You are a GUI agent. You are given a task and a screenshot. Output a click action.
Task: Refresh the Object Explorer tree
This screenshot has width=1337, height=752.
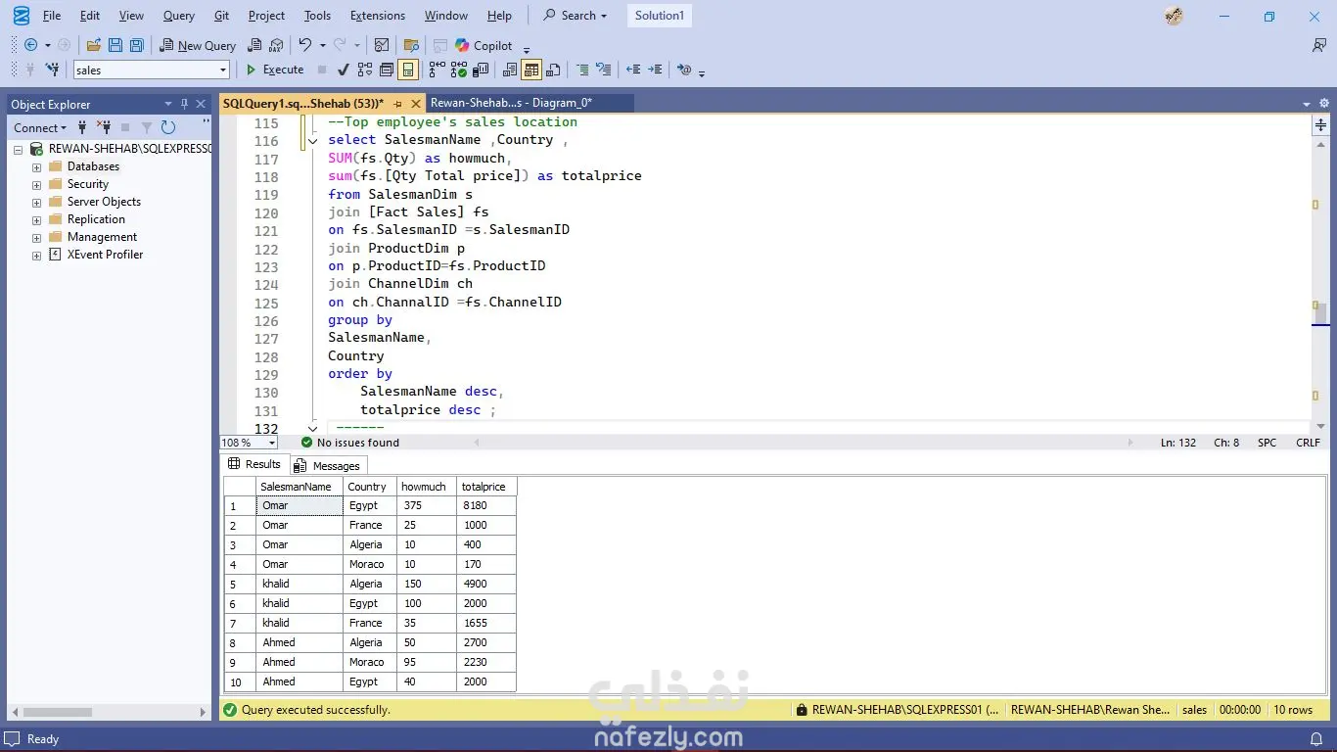[x=168, y=127]
